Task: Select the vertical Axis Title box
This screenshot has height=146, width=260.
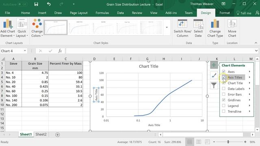Action: coord(96,94)
